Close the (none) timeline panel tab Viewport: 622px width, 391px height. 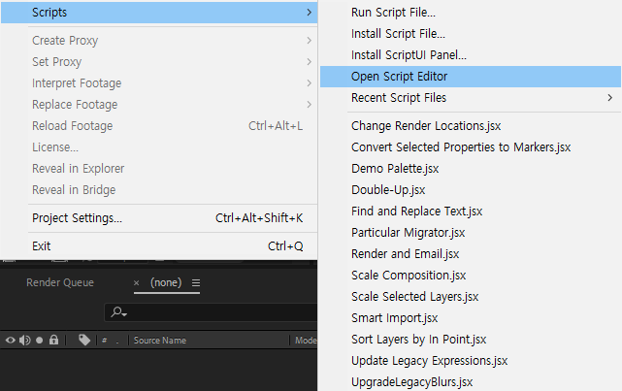[137, 283]
